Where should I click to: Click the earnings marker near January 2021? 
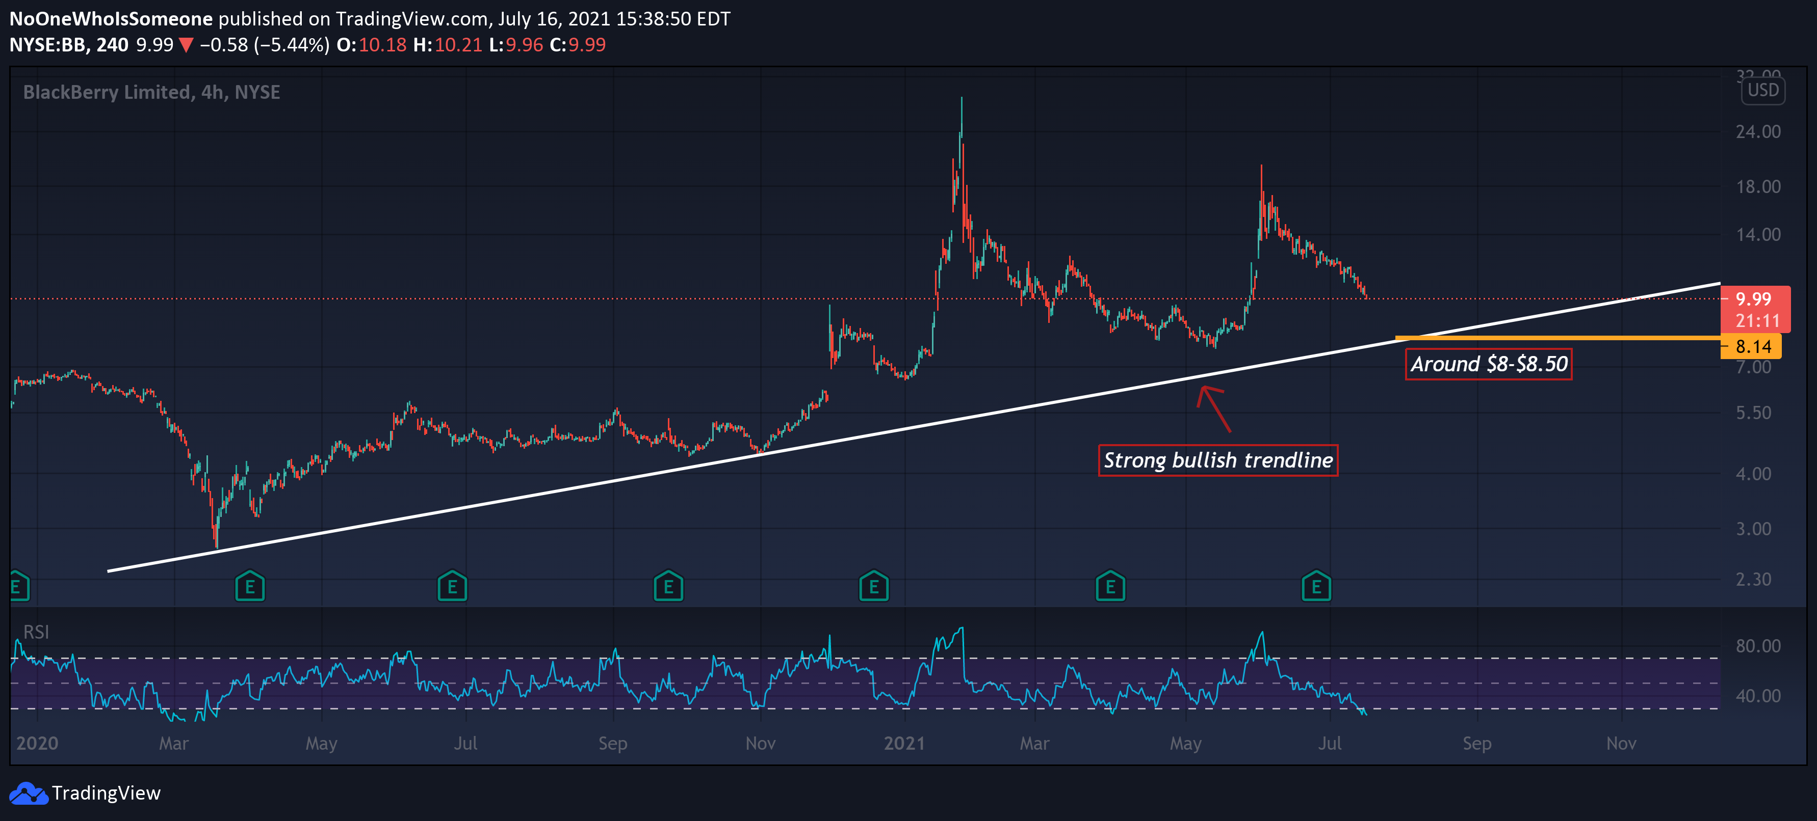[x=874, y=586]
